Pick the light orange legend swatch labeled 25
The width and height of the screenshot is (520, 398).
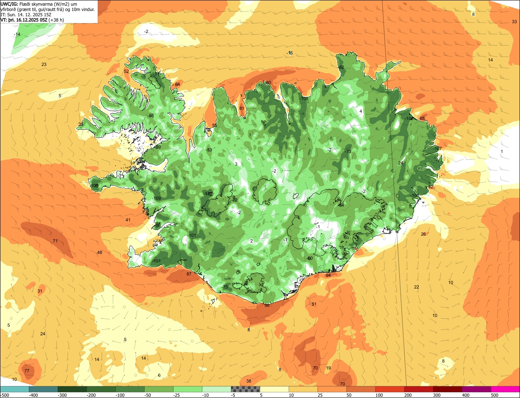point(332,389)
